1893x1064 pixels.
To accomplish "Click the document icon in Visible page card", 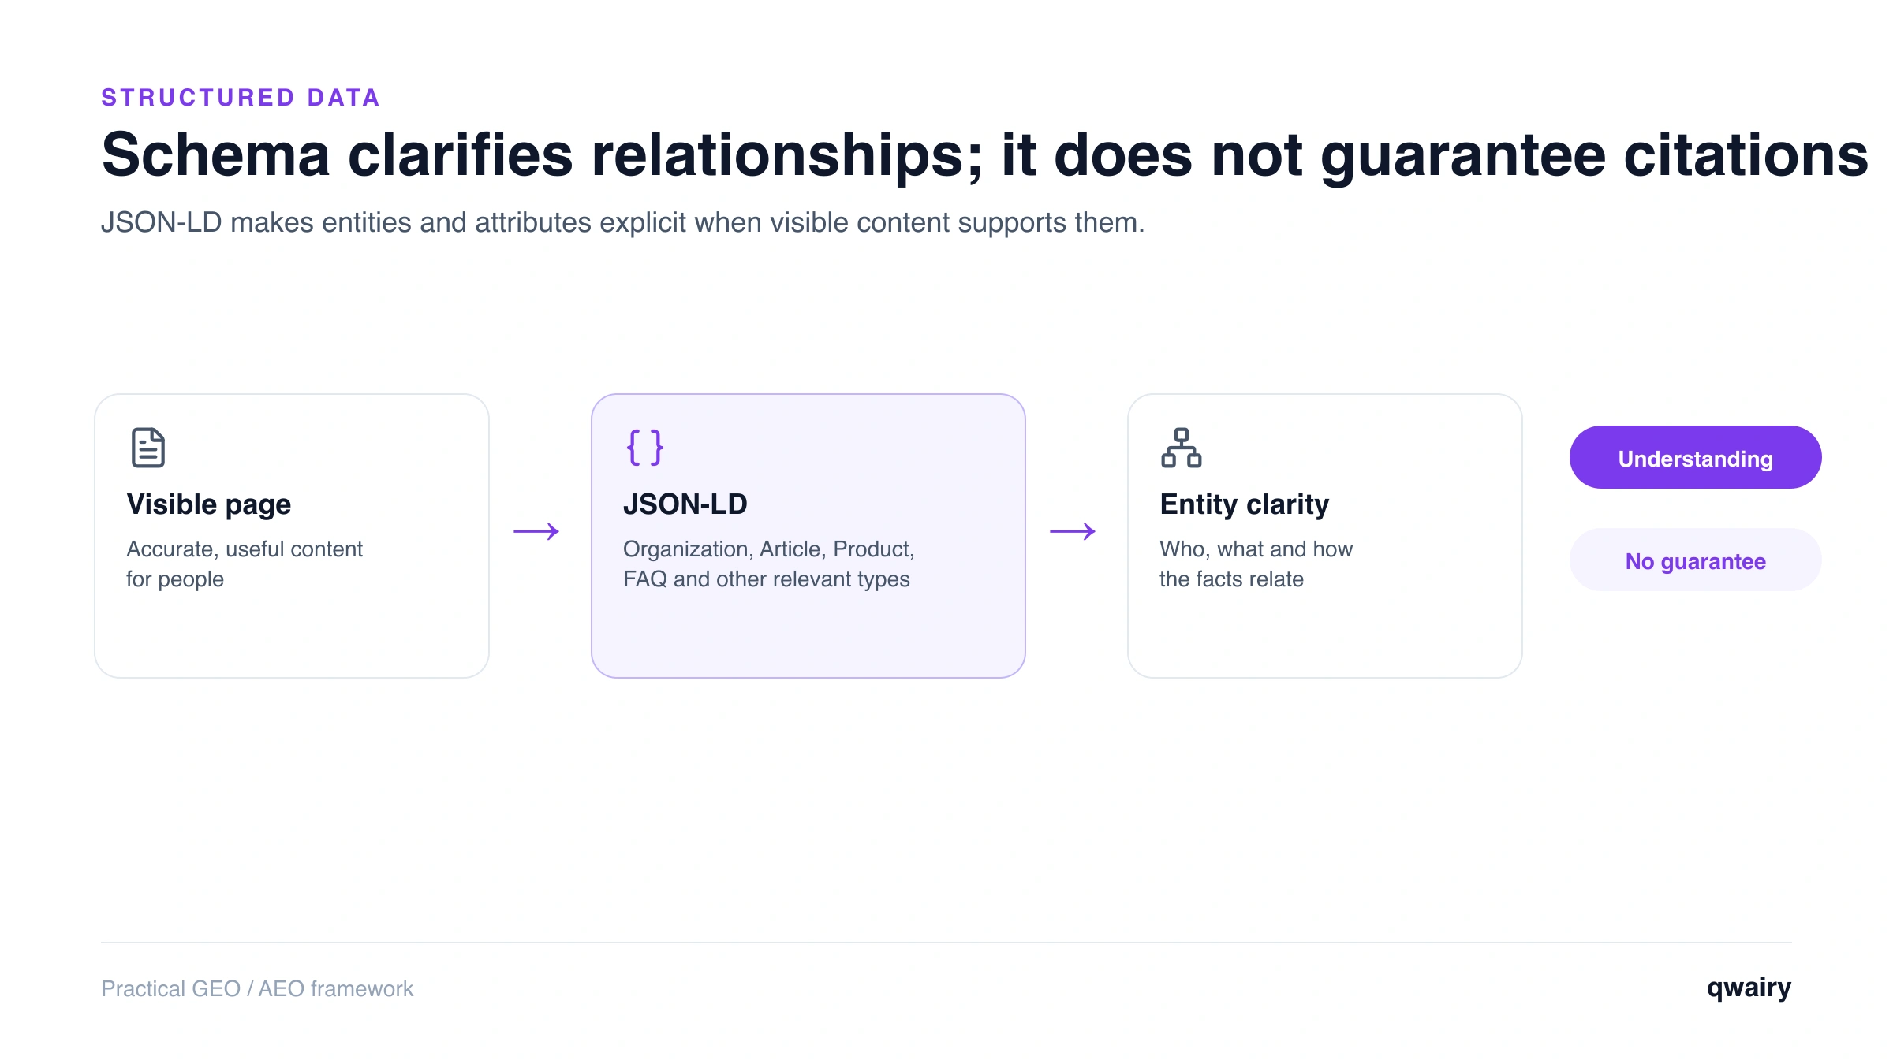I will (x=148, y=448).
